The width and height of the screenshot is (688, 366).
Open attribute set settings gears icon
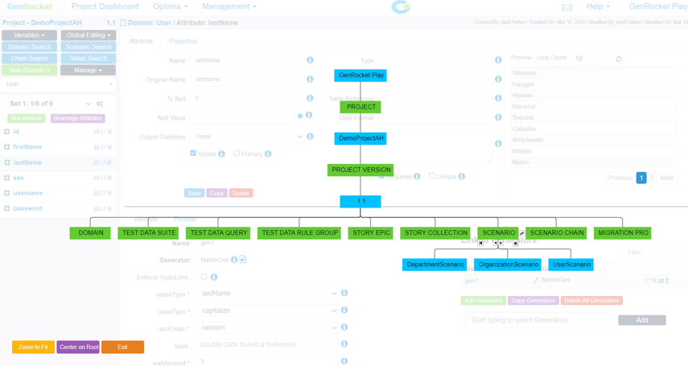[100, 104]
